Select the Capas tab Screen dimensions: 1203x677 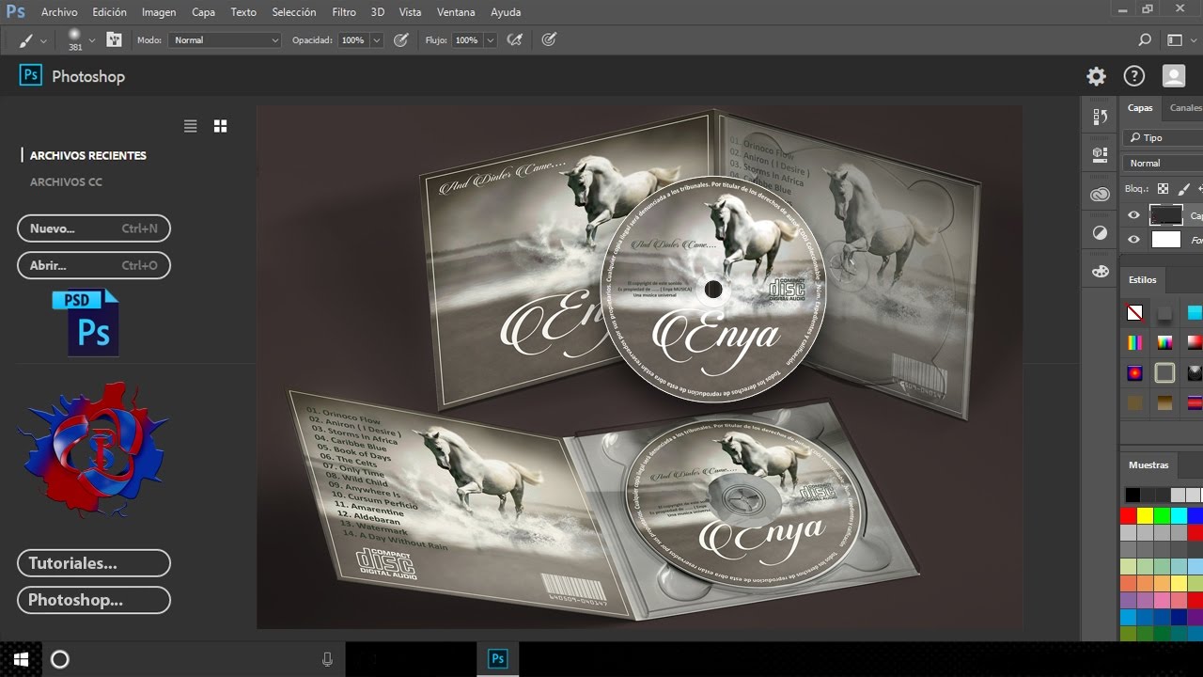1140,108
